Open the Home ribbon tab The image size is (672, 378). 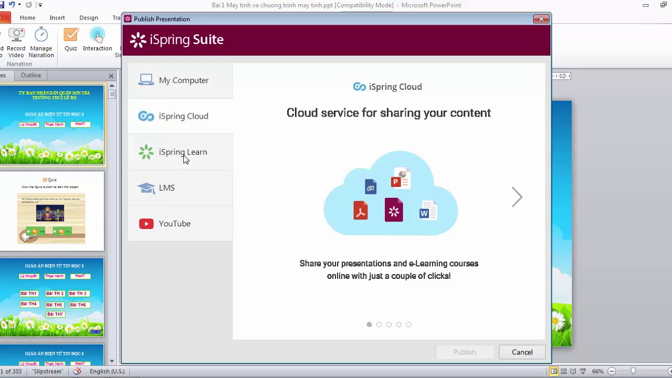[x=27, y=17]
